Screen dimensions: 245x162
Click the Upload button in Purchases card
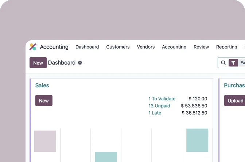(x=234, y=101)
